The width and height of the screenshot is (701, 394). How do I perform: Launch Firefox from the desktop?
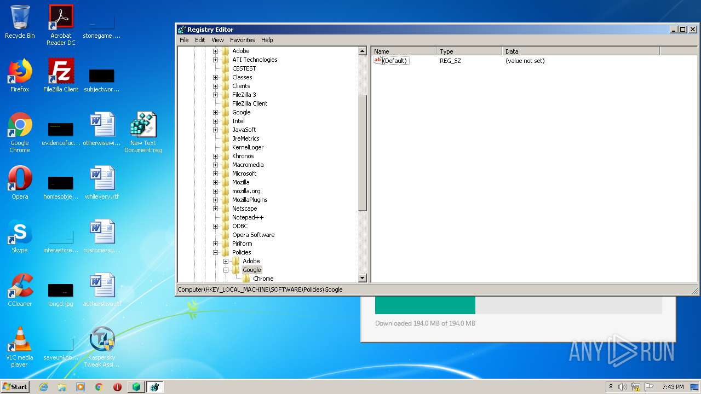click(x=20, y=76)
